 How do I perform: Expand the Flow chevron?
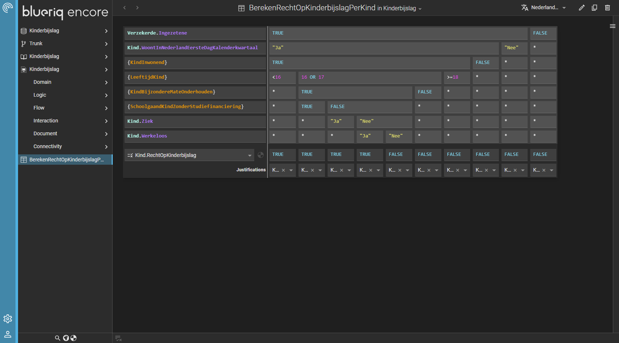[x=106, y=108]
